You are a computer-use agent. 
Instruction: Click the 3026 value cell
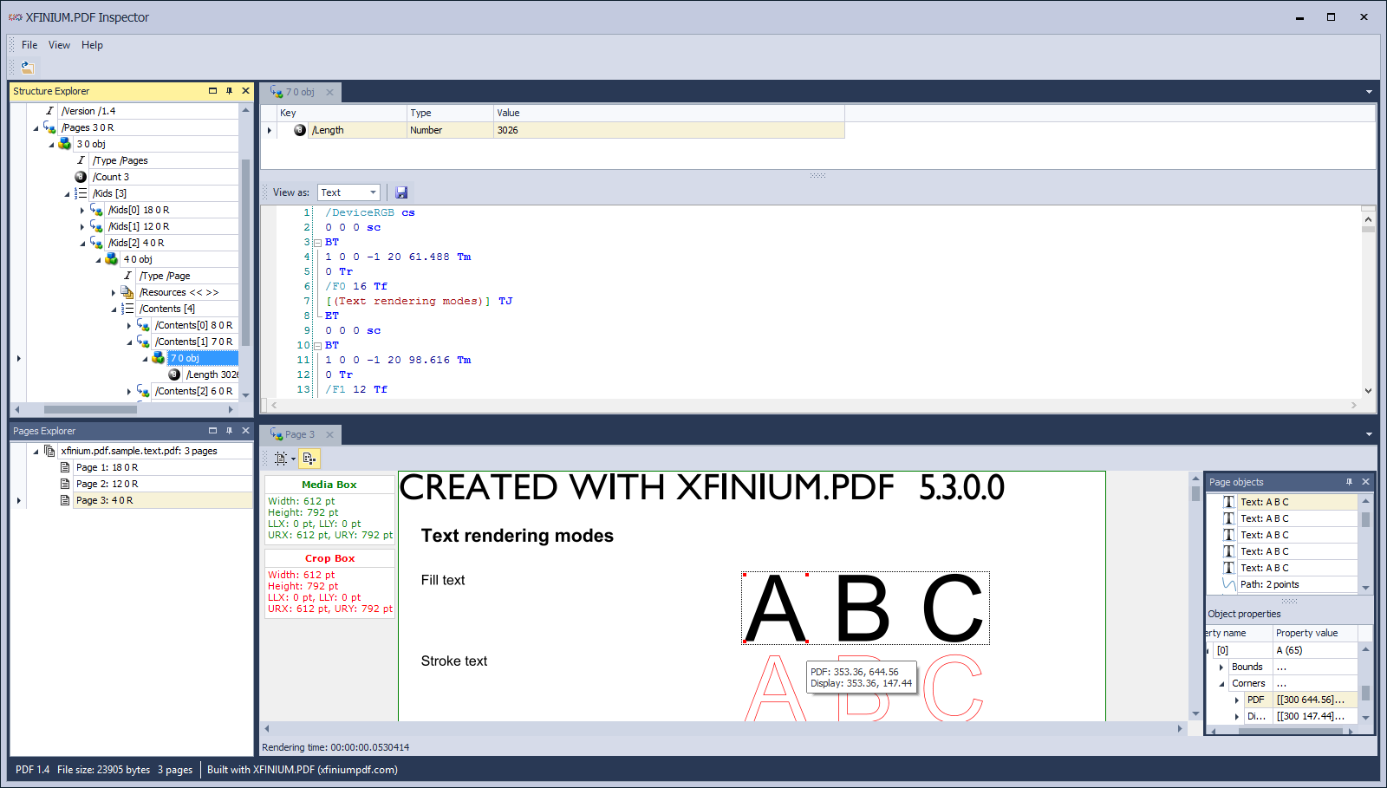click(669, 130)
